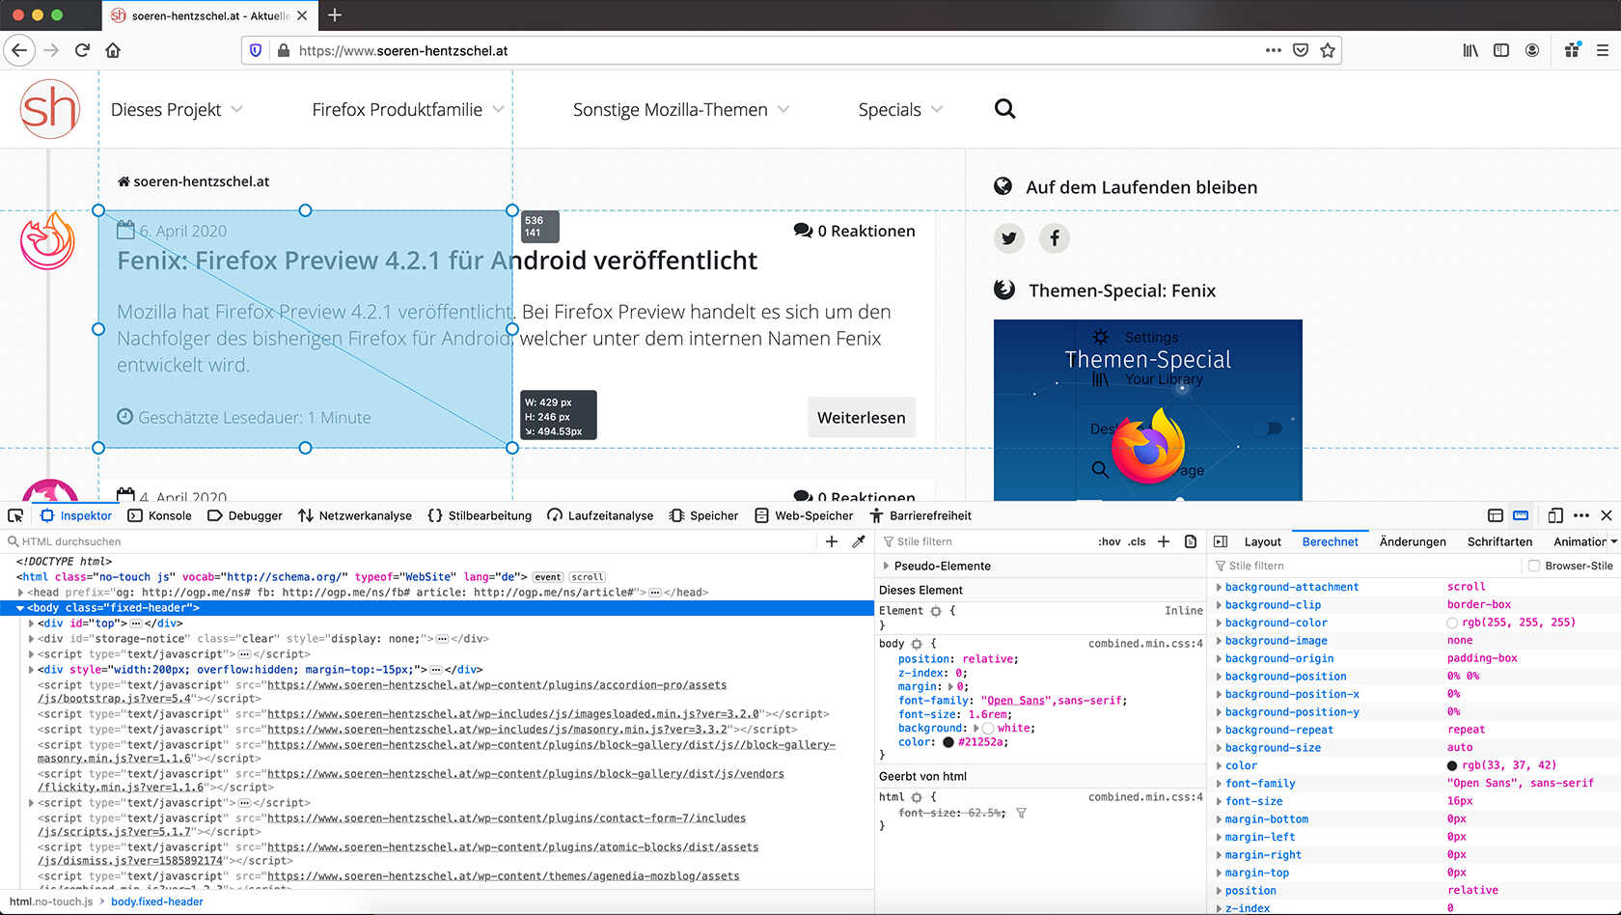
Task: Open the #21252a color swatch
Action: pyautogui.click(x=948, y=742)
